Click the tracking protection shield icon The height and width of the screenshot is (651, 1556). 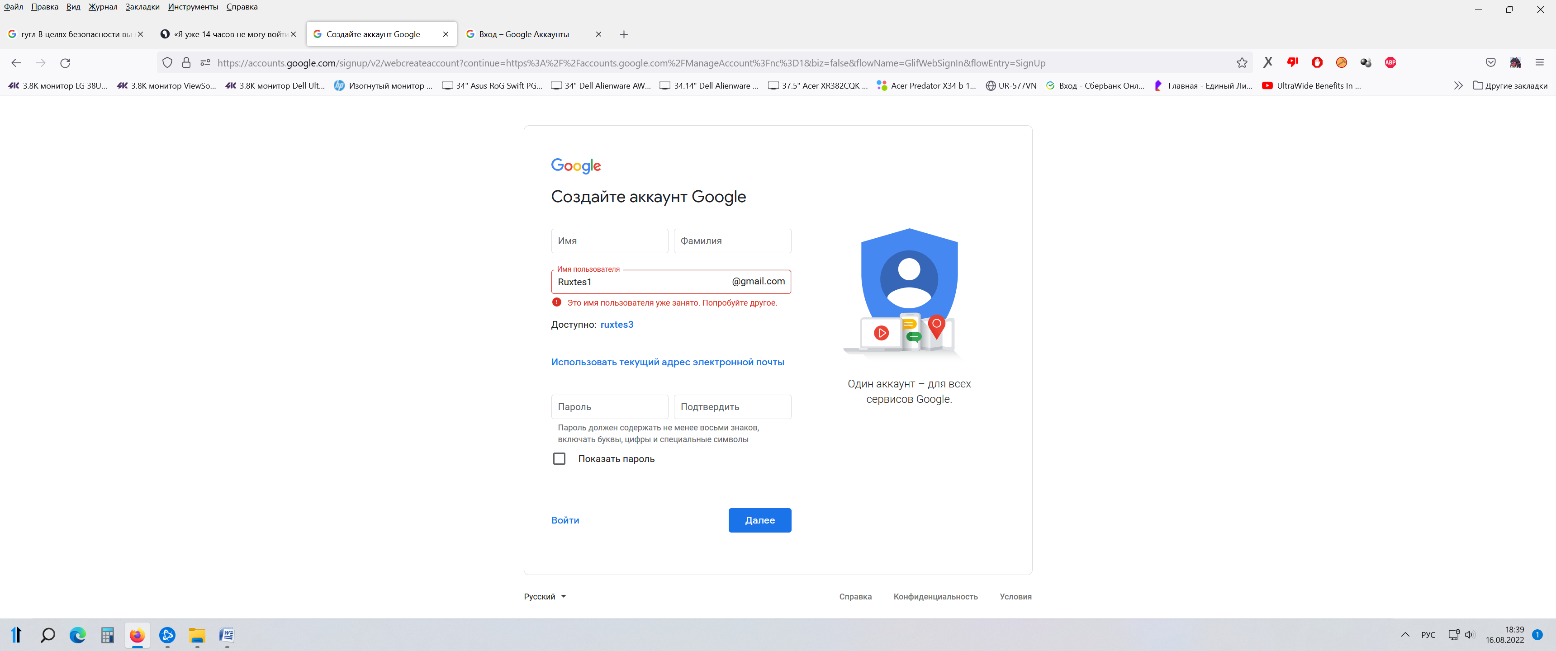coord(167,63)
